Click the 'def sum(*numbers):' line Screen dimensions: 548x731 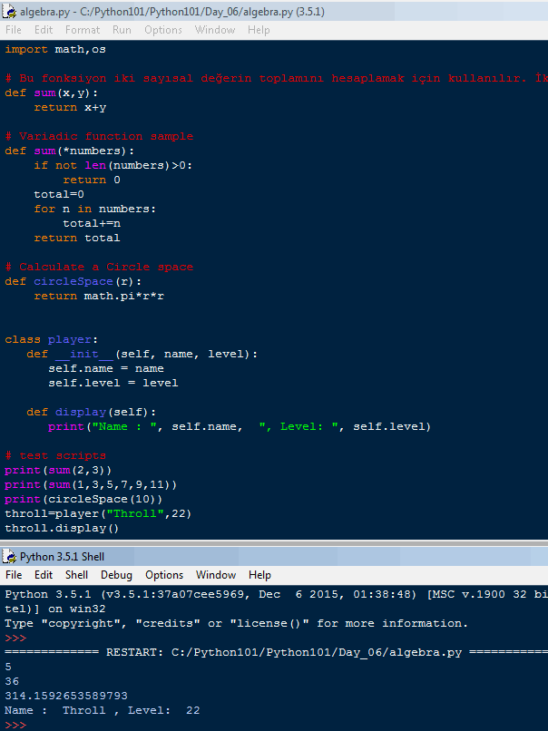coord(70,151)
